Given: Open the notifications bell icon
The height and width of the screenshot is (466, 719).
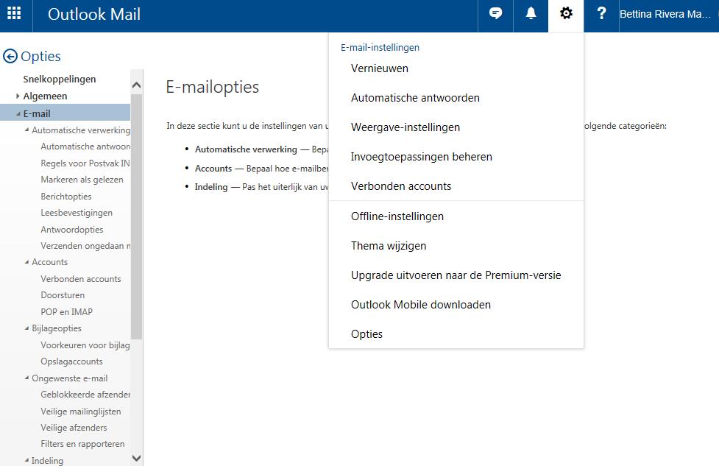Looking at the screenshot, I should (x=531, y=14).
